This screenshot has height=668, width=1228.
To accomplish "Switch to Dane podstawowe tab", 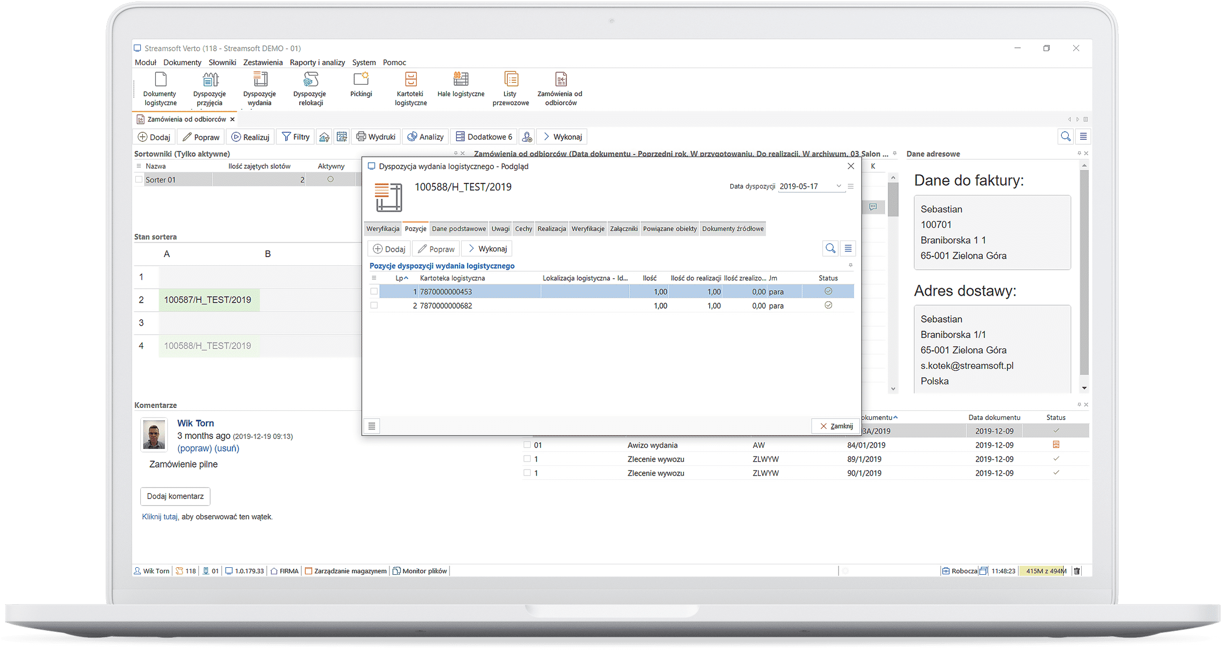I will click(x=458, y=229).
